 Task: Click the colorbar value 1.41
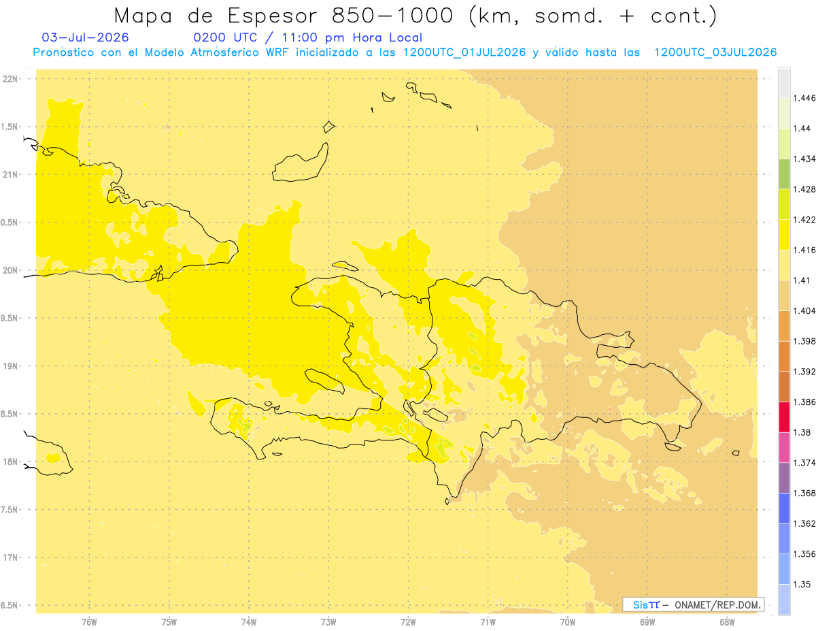point(801,280)
